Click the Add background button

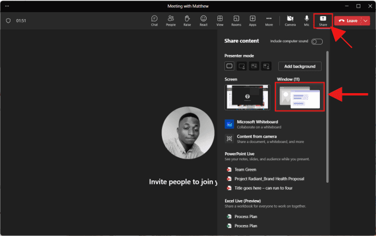(300, 67)
